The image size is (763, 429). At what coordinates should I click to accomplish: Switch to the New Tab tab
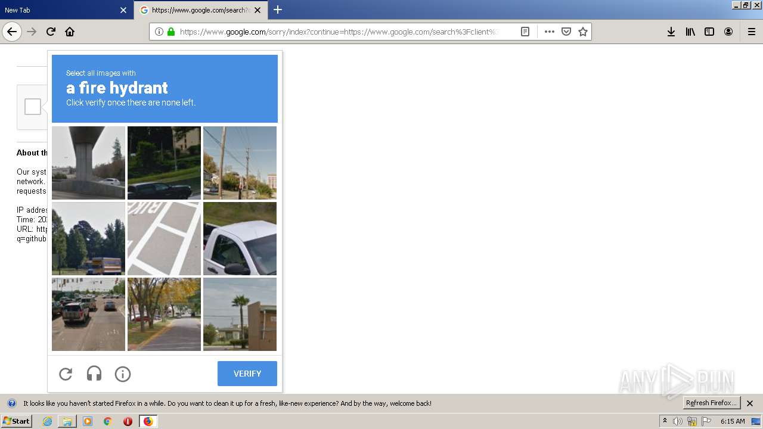(x=67, y=10)
